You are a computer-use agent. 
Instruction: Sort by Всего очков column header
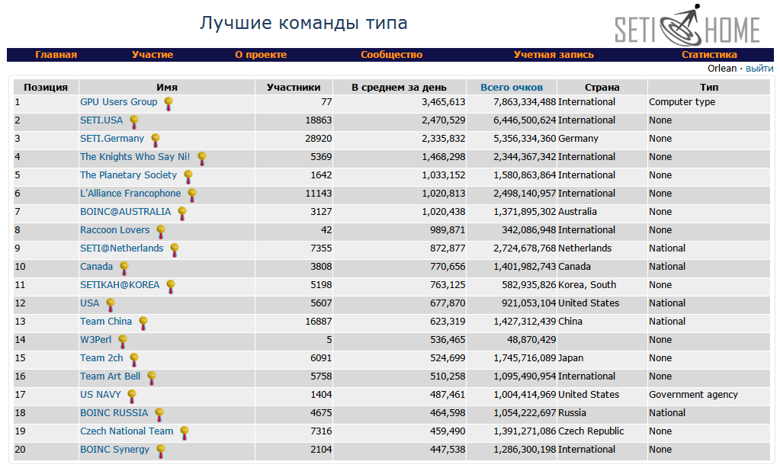(x=512, y=88)
